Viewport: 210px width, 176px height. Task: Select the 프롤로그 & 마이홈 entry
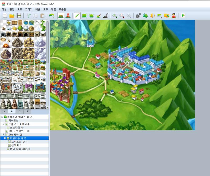point(19,124)
